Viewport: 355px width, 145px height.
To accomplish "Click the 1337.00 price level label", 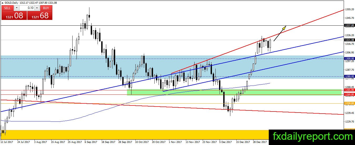I will [x=349, y=25].
